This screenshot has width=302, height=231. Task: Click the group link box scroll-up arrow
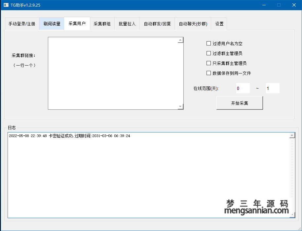click(180, 40)
